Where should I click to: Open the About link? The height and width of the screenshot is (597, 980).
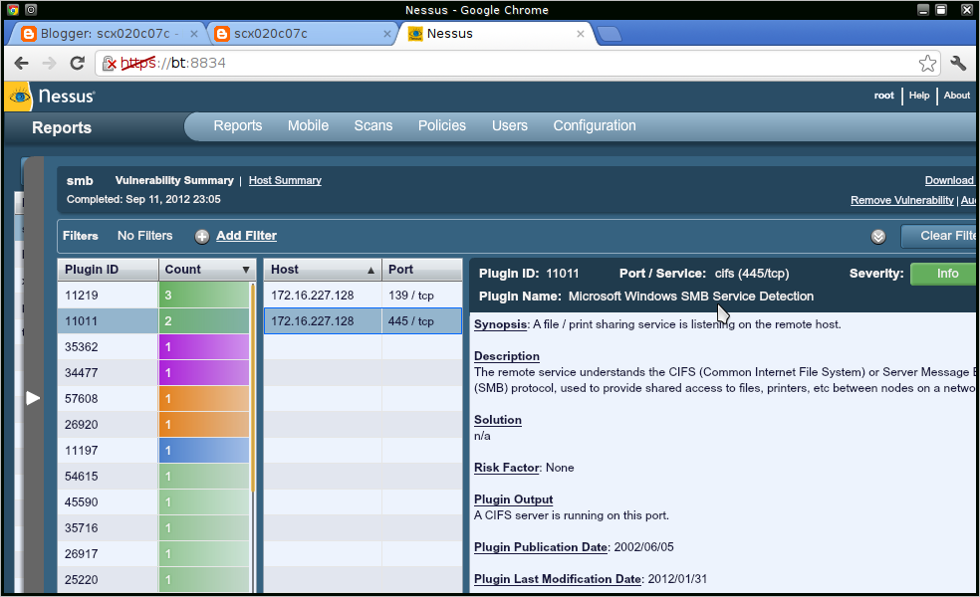point(957,96)
